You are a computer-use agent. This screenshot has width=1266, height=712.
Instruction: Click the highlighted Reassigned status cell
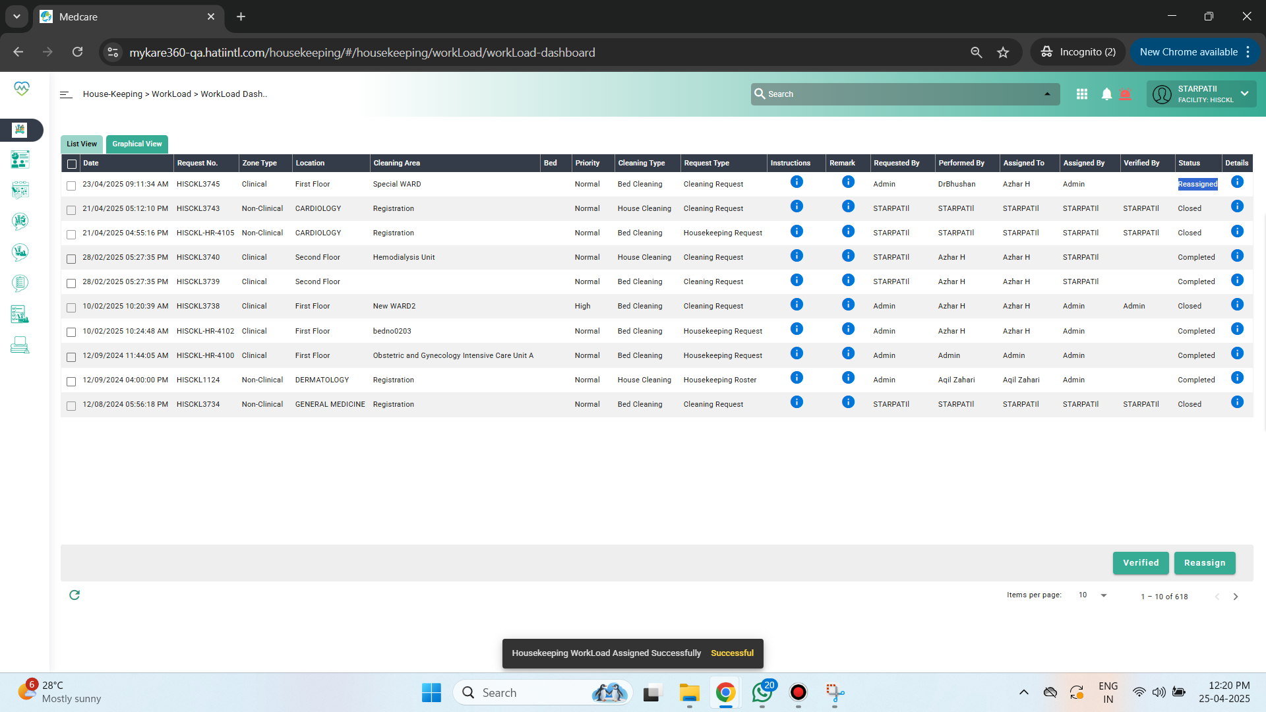(x=1197, y=185)
